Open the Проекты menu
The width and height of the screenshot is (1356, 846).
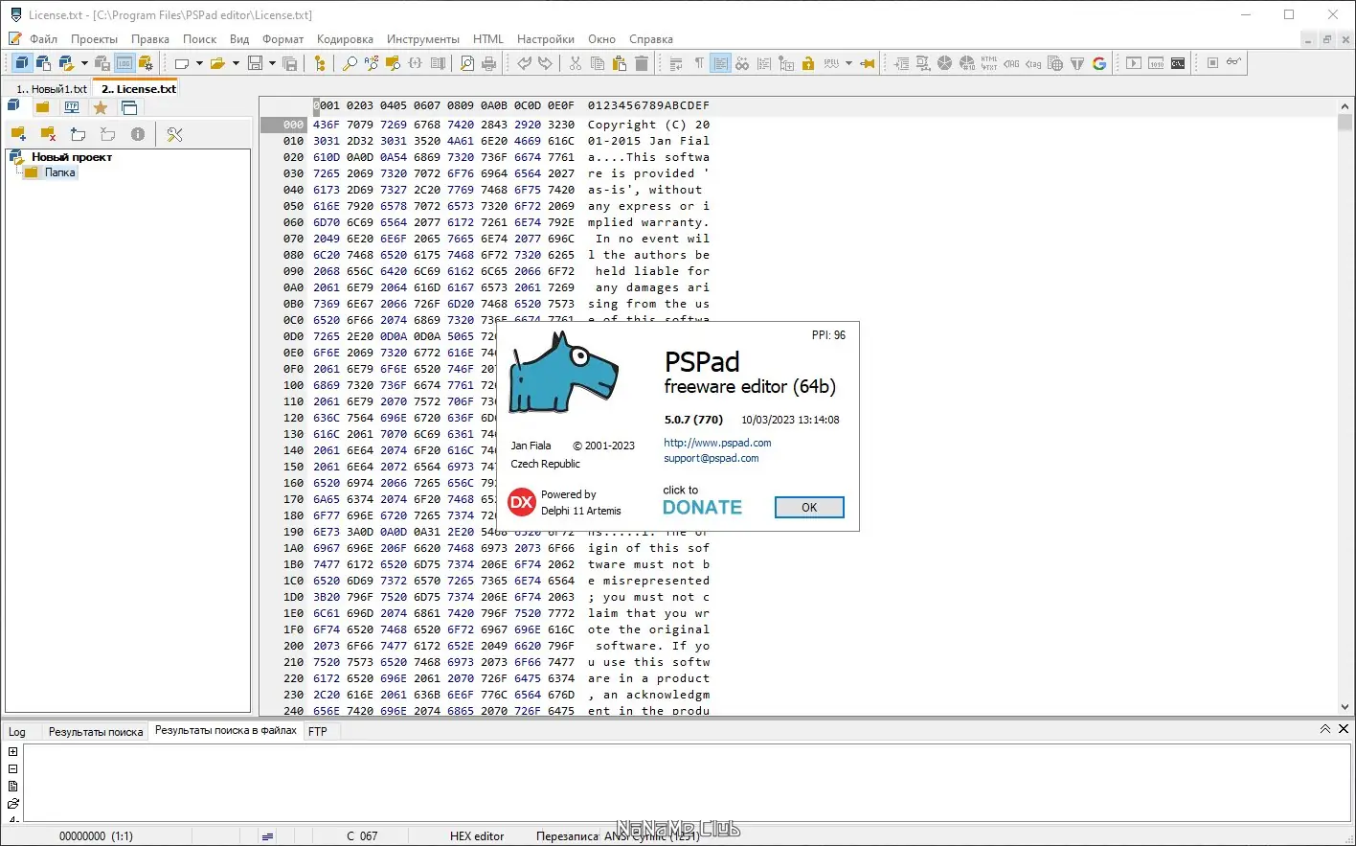(x=94, y=39)
